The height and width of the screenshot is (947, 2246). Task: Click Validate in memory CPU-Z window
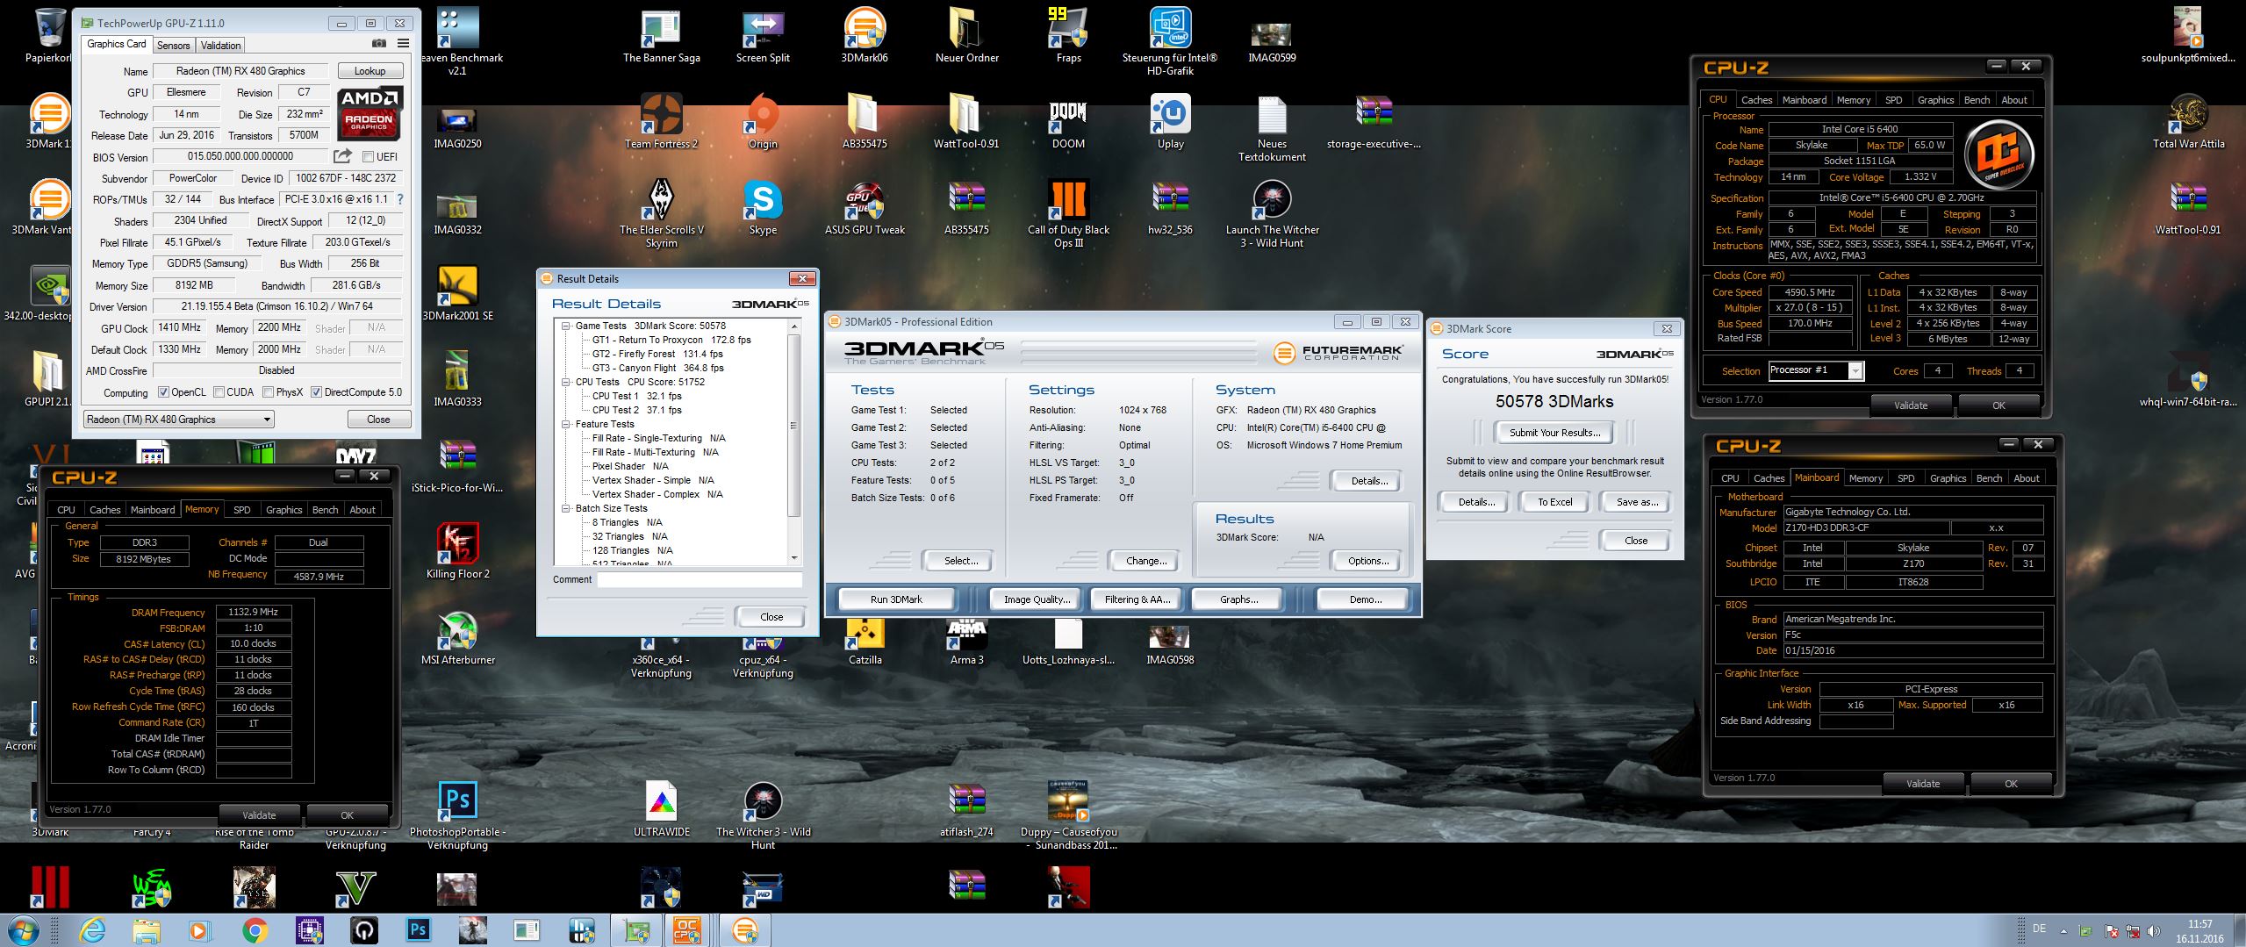(x=259, y=815)
